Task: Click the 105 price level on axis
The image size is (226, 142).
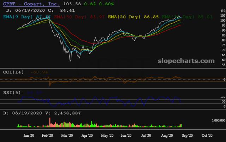Action: [x=222, y=16]
